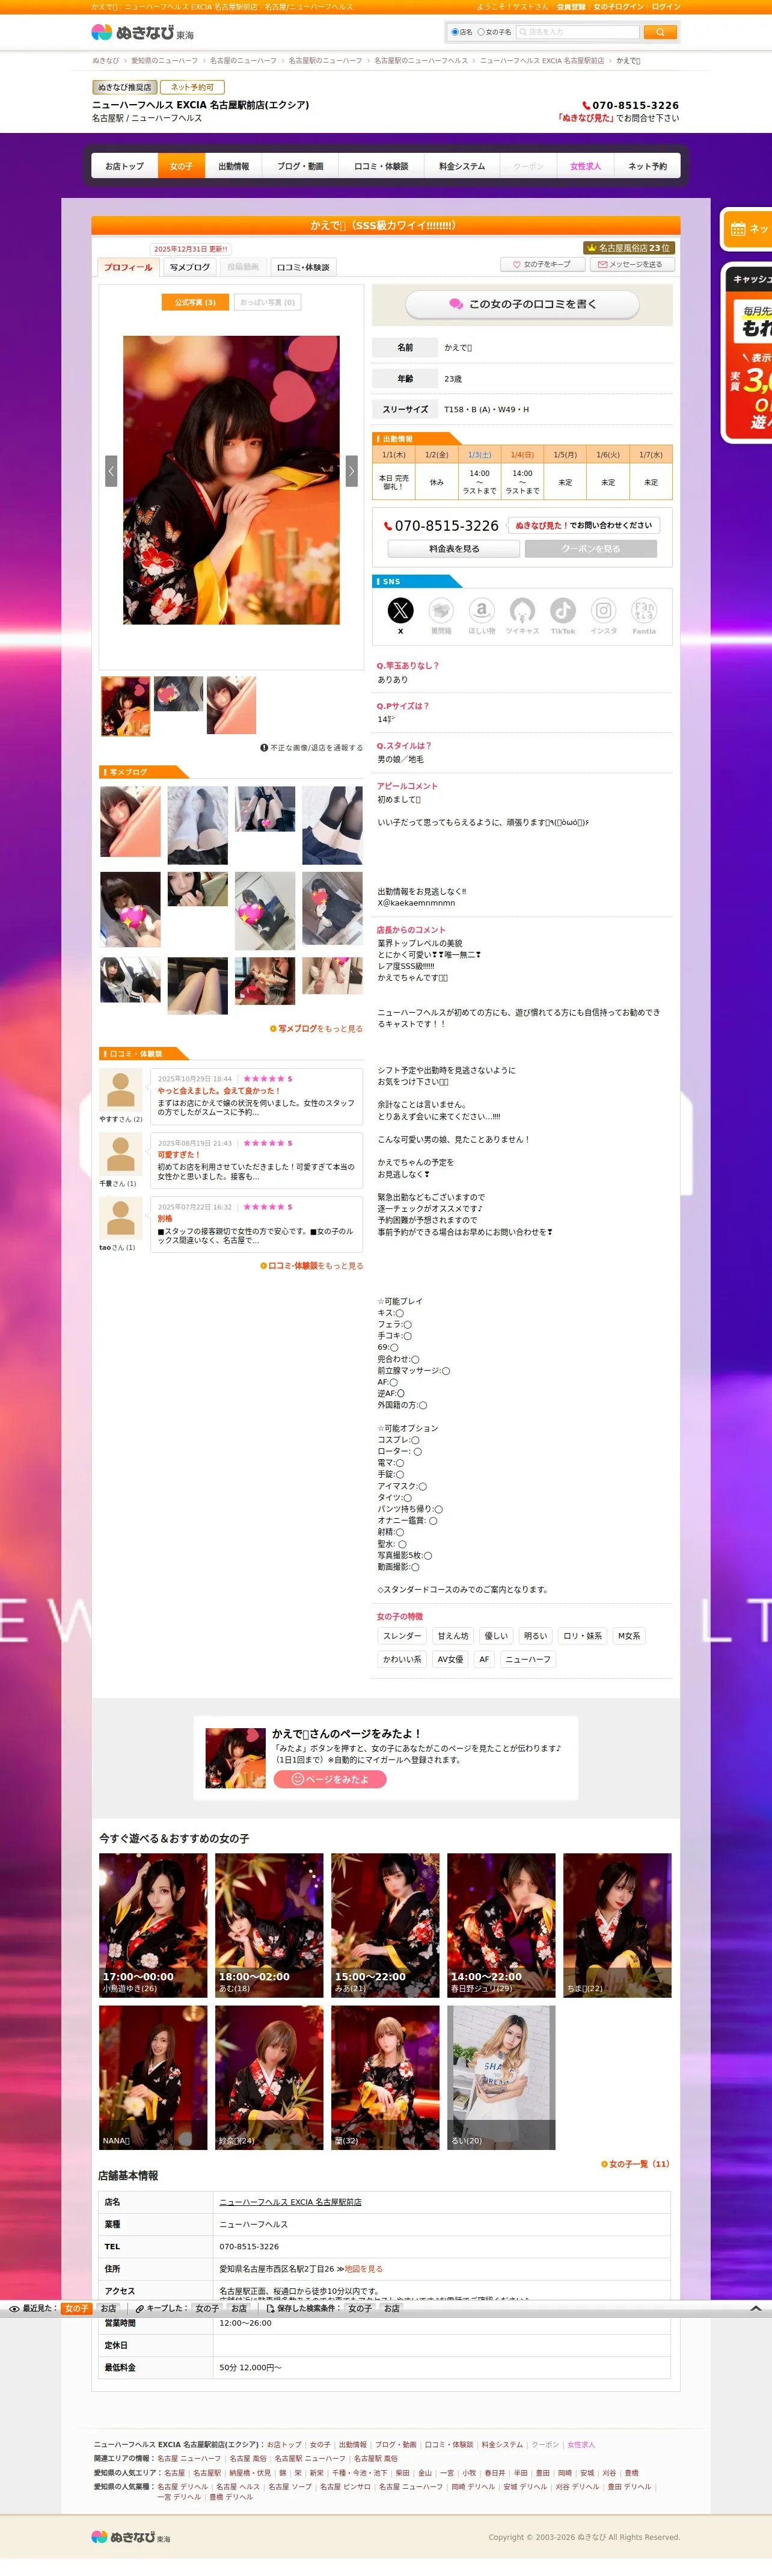Open recommended girl card 春日野ジュリ(29)
Viewport: 772px width, 2576px height.
(501, 1925)
